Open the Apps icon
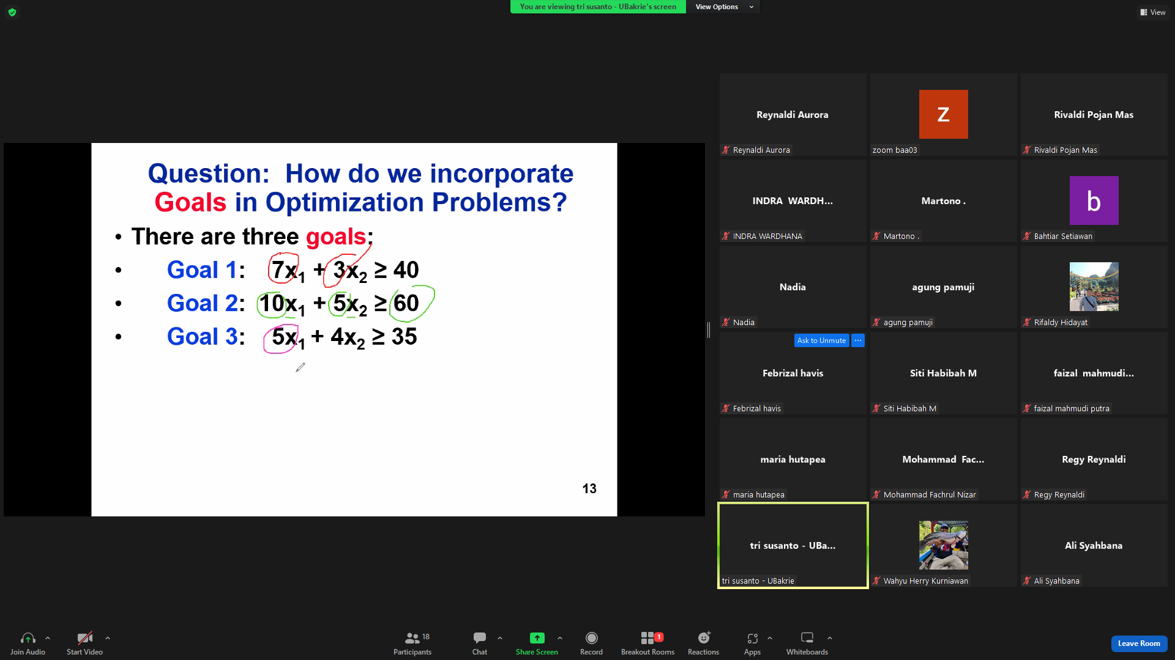 pyautogui.click(x=752, y=638)
